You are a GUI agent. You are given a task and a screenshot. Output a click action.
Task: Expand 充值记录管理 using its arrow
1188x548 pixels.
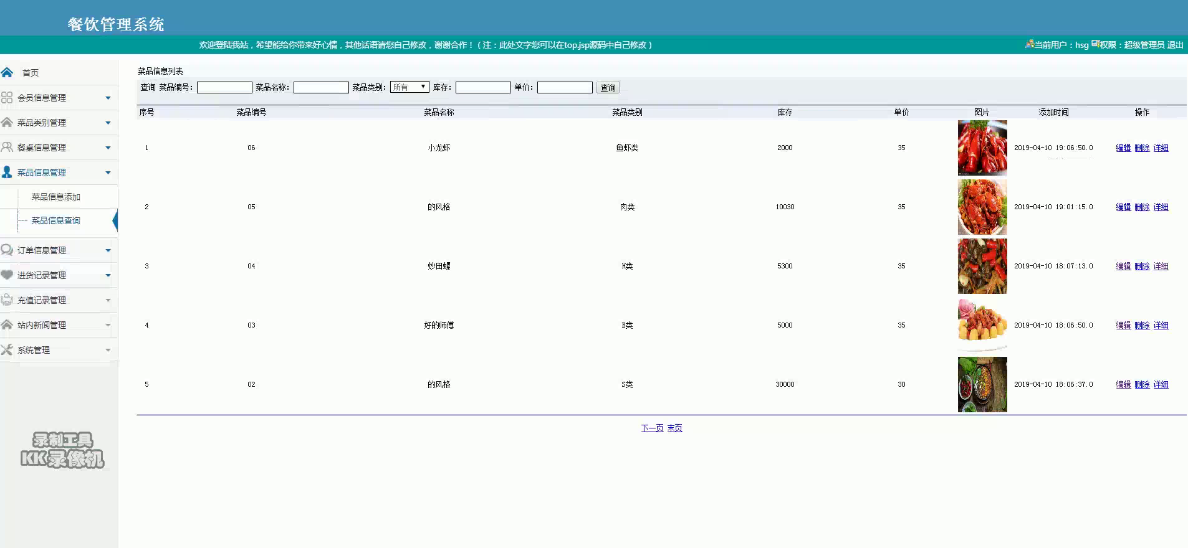(108, 300)
